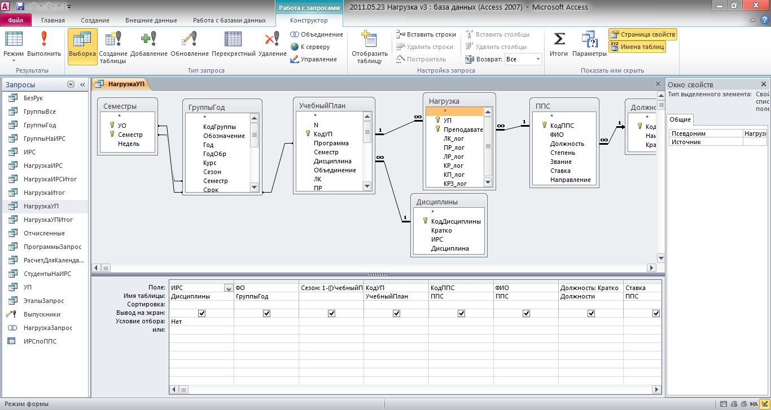Choose Создание таблицы query type
This screenshot has width=771, height=410.
(113, 47)
